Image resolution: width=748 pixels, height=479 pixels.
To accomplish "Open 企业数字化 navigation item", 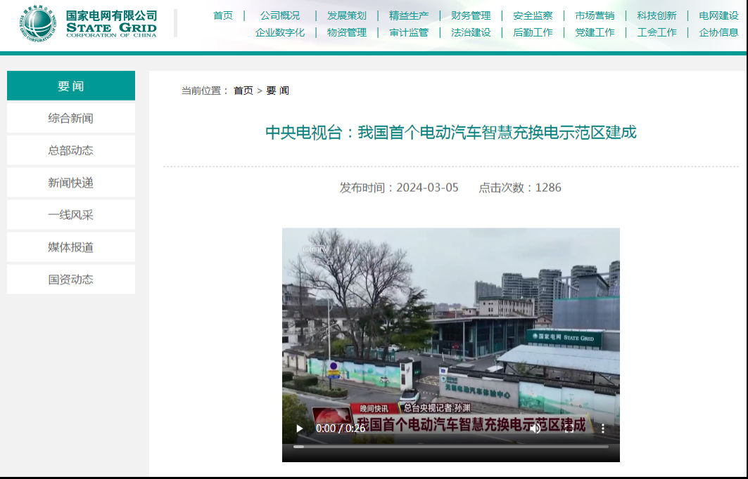I will pos(280,32).
